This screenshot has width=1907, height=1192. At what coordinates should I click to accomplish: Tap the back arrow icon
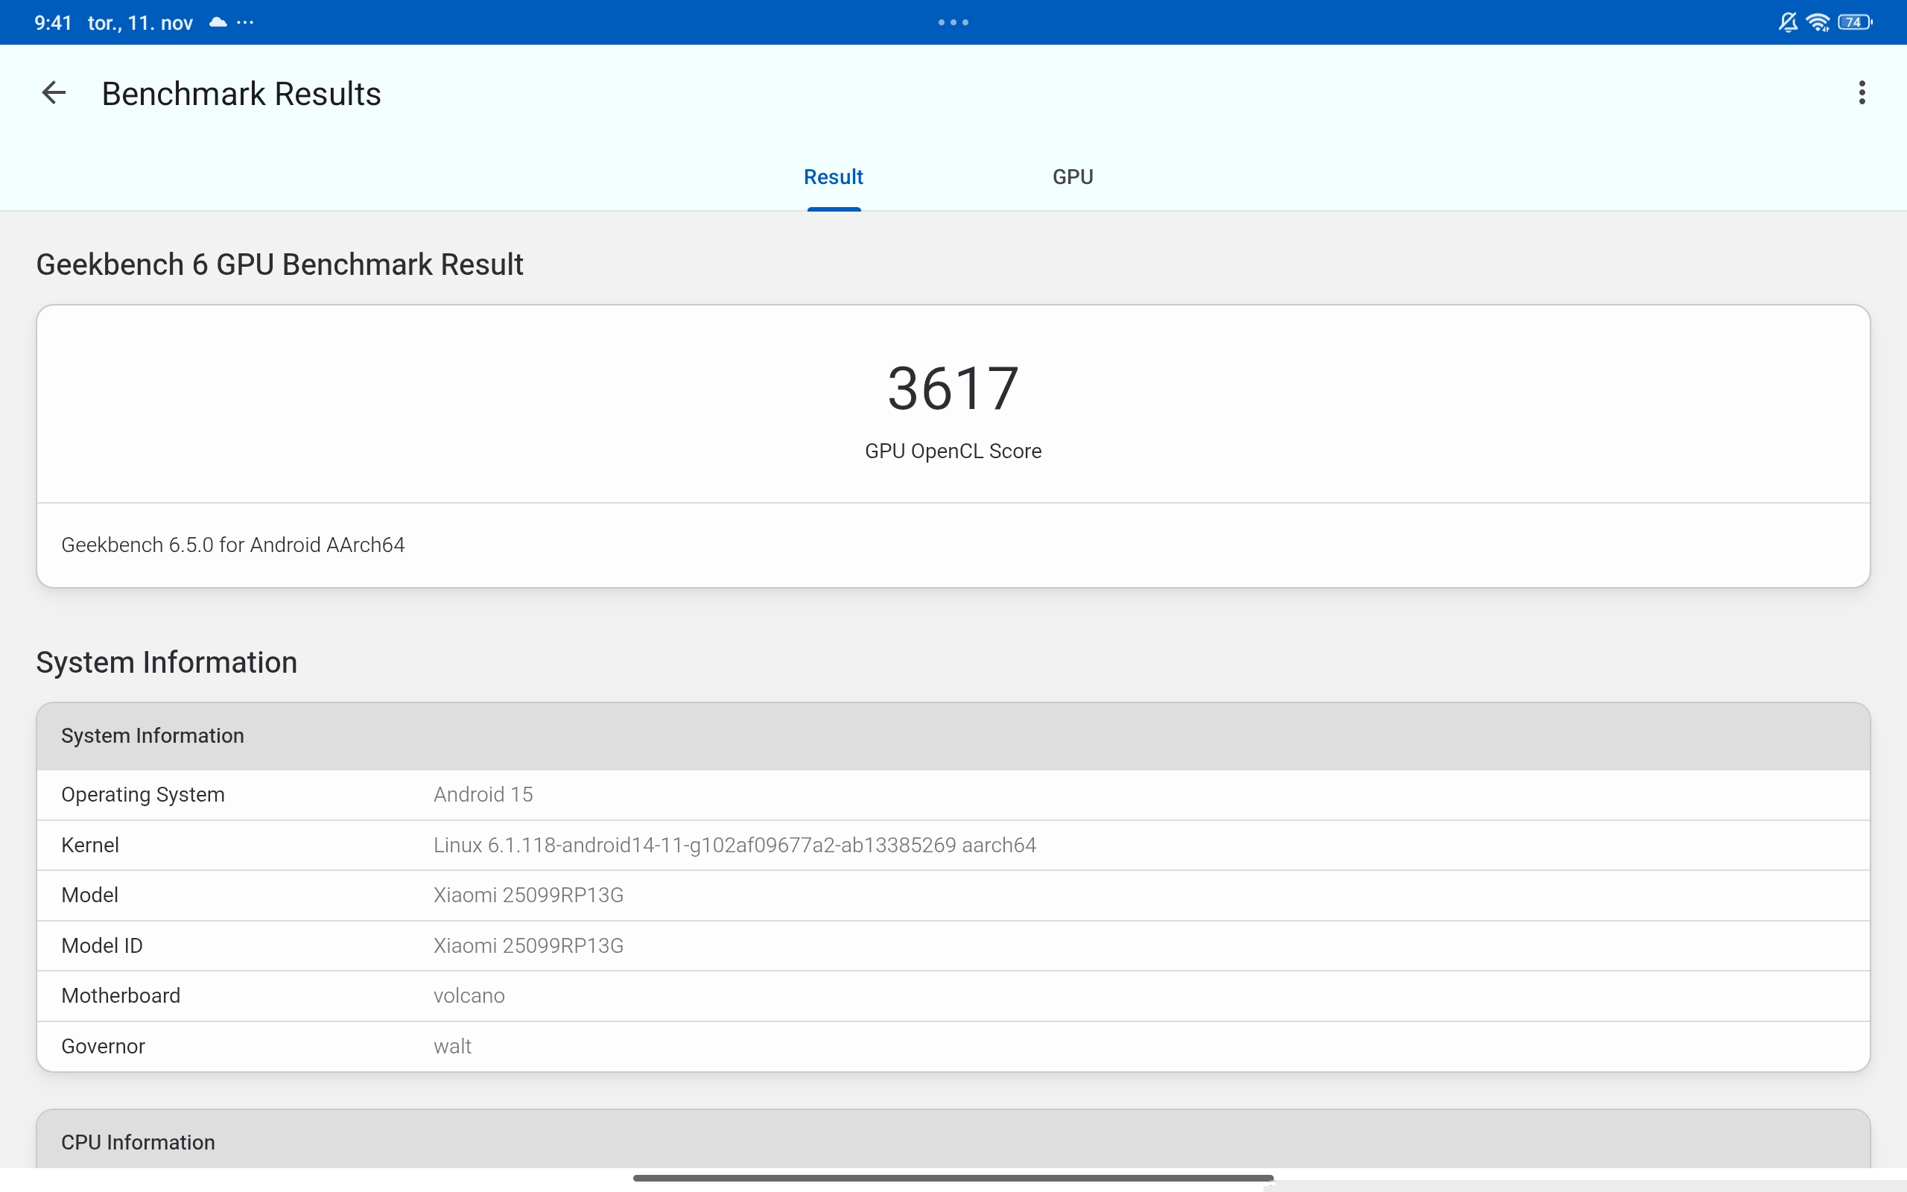click(54, 93)
